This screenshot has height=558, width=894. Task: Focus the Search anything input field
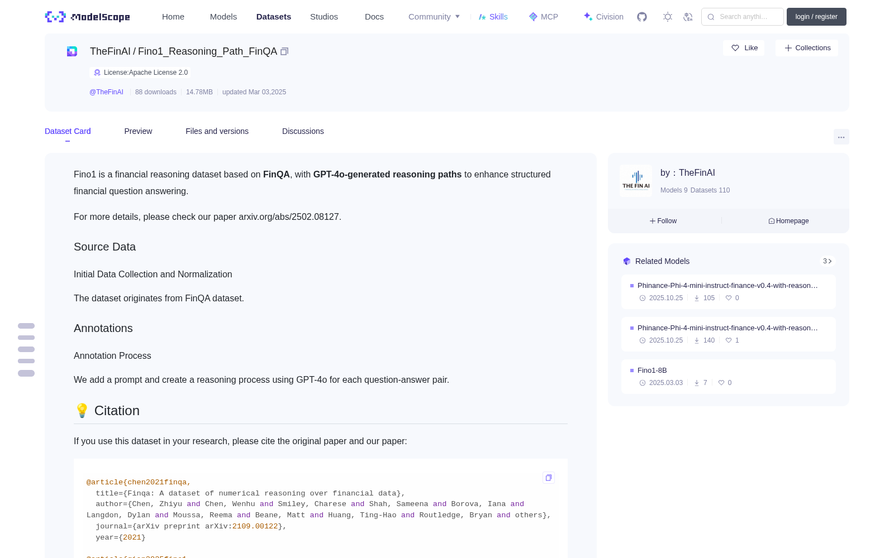tap(743, 17)
